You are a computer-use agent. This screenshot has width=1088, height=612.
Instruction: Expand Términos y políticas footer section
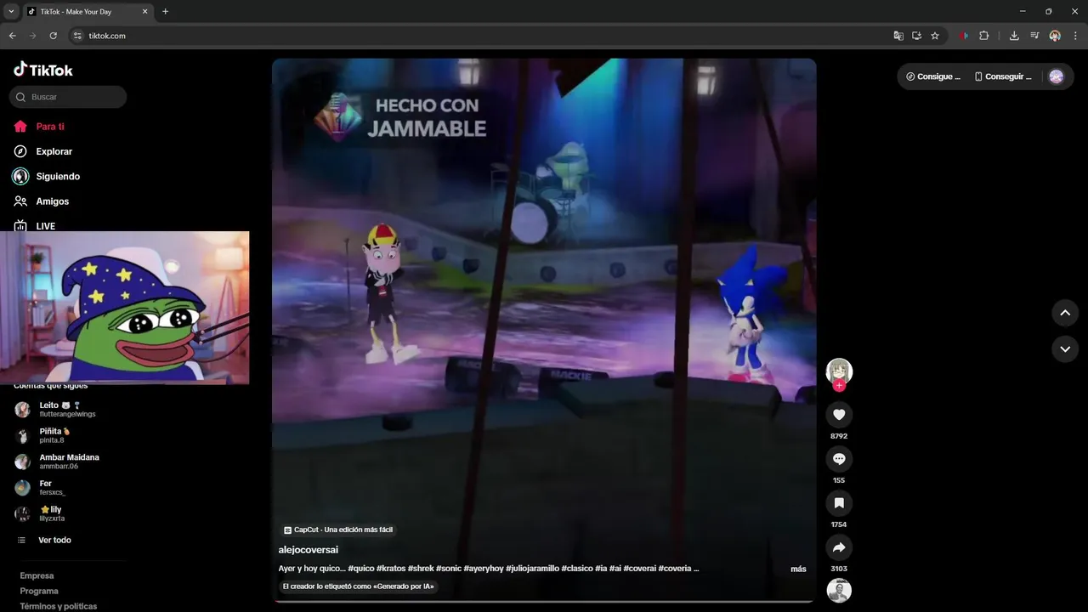[x=59, y=606]
